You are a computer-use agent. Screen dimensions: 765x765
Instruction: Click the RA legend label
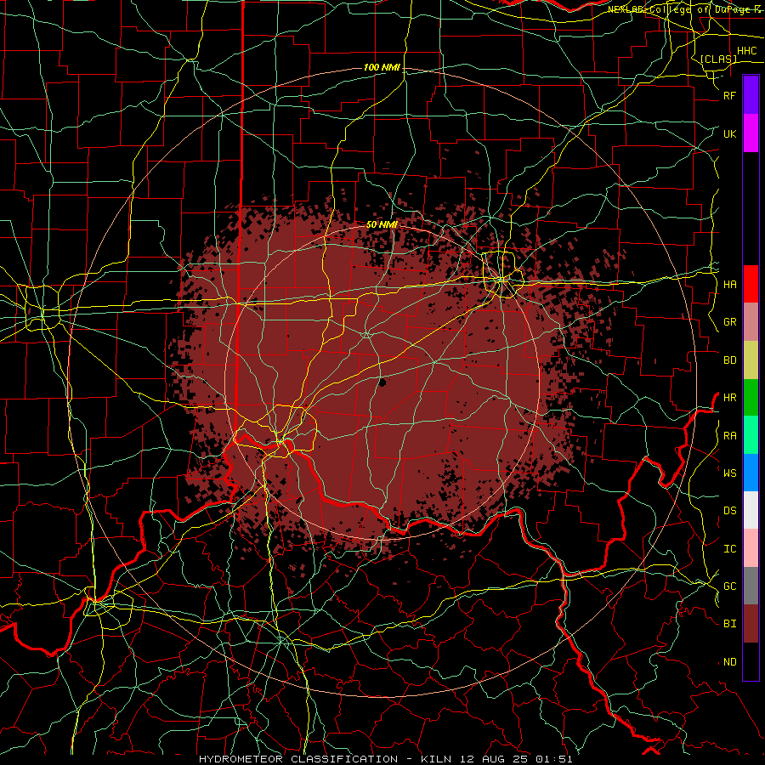point(729,436)
